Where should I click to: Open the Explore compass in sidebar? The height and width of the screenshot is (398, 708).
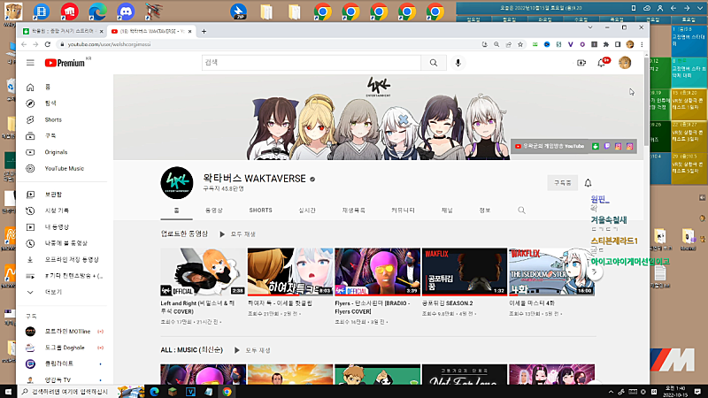(30, 103)
